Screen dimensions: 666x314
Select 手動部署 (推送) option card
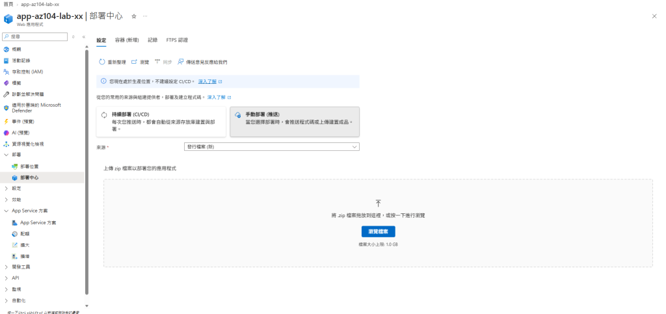295,122
